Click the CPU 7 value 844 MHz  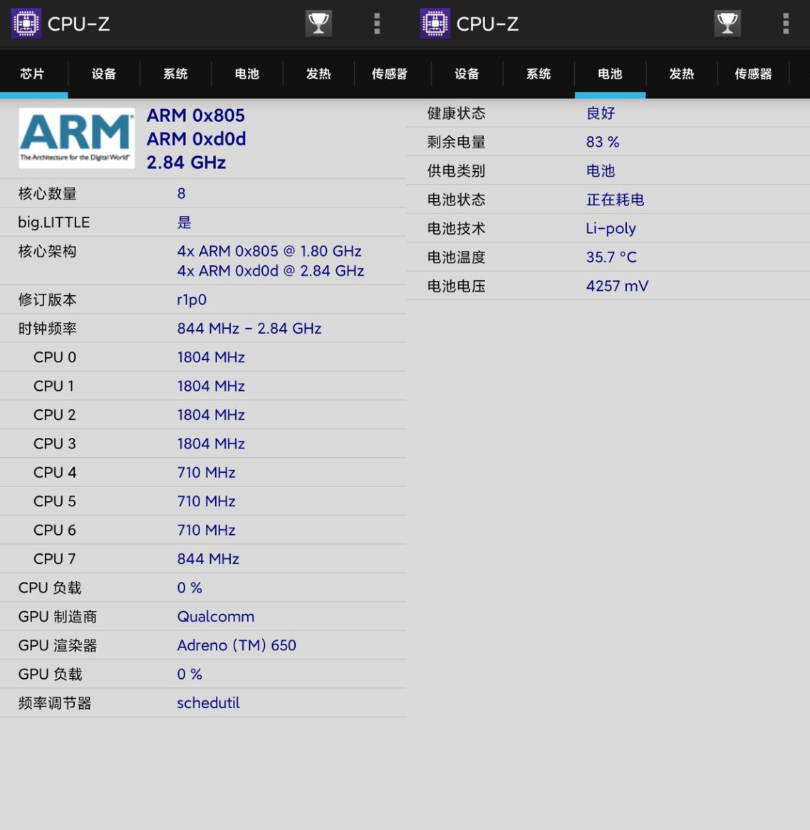click(x=208, y=559)
